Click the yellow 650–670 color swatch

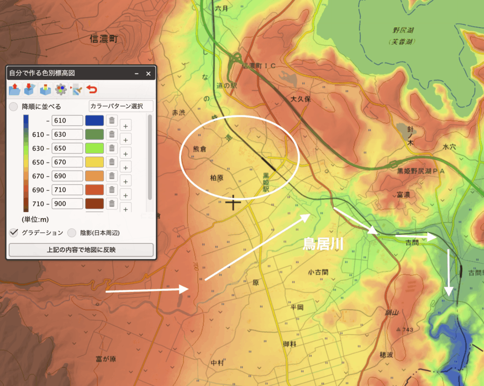pyautogui.click(x=94, y=162)
